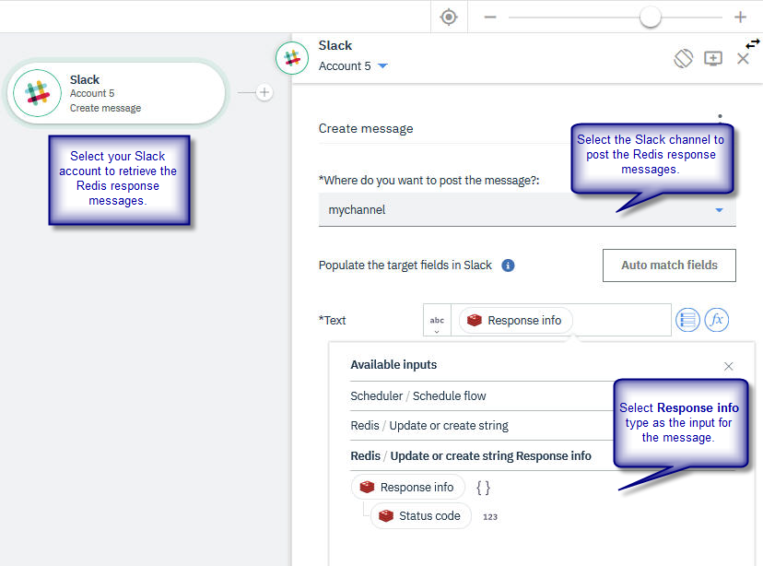This screenshot has width=763, height=566.
Task: Click the empty area of the Text input field
Action: click(622, 320)
